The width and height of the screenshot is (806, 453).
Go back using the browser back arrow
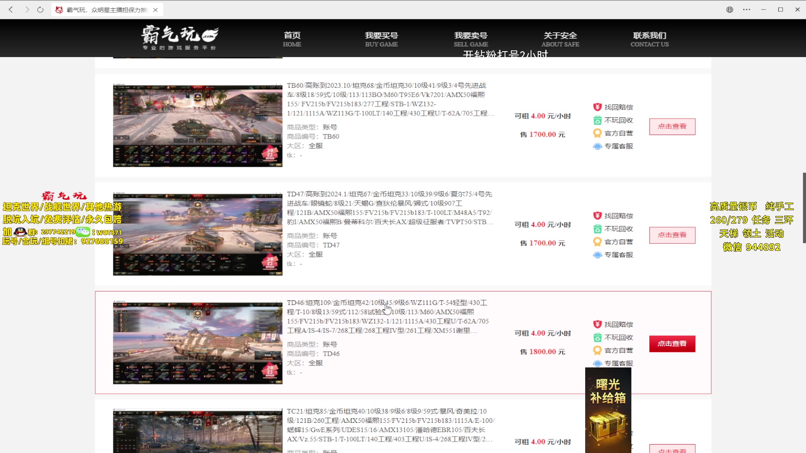(11, 9)
